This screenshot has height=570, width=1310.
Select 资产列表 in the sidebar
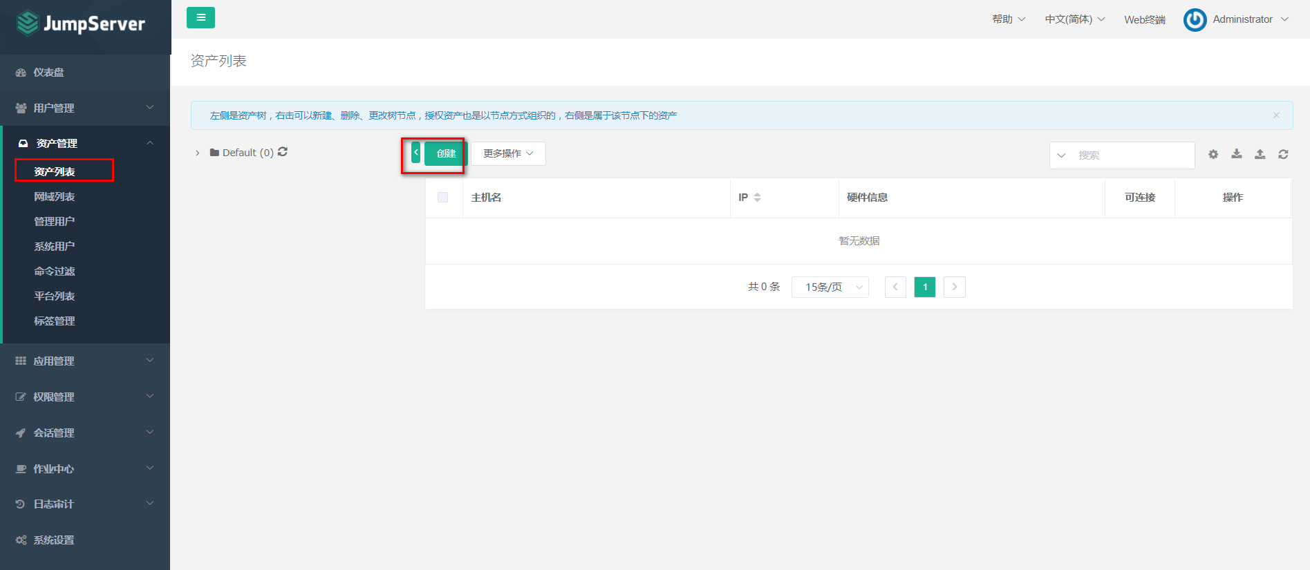point(55,171)
